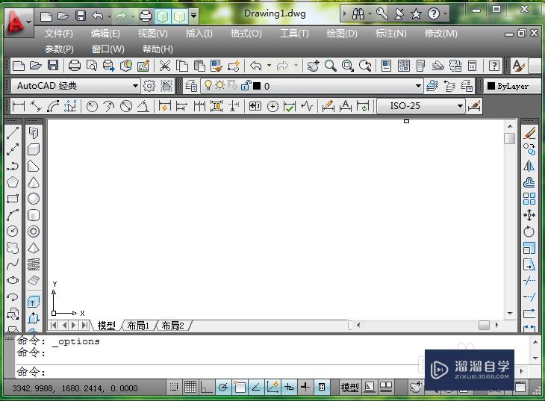
Task: Open the 视图(V) menu
Action: (152, 34)
